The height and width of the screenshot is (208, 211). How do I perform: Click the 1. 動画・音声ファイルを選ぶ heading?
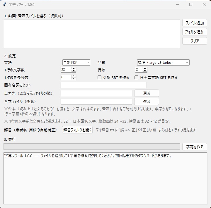click(x=34, y=16)
